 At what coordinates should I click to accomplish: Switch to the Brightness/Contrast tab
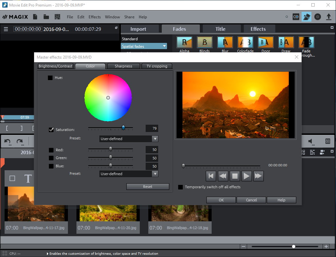click(55, 66)
